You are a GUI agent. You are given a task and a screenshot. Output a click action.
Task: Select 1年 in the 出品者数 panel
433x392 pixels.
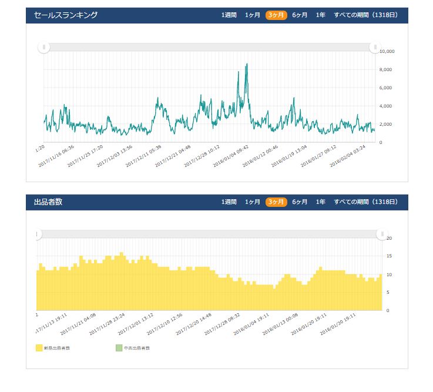coord(320,202)
